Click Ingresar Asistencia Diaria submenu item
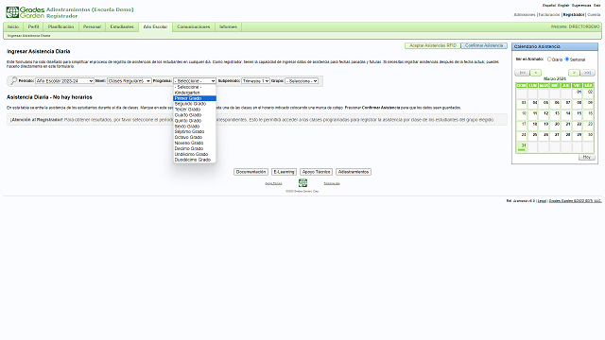605x340 pixels. [29, 36]
